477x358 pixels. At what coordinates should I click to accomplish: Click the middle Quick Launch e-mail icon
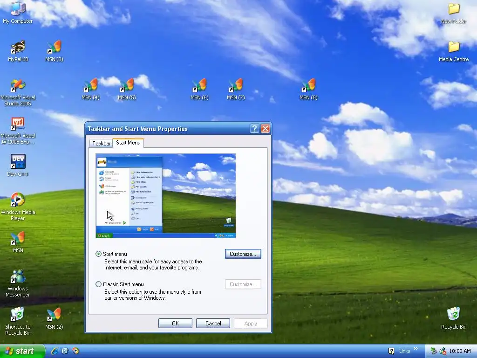65,351
